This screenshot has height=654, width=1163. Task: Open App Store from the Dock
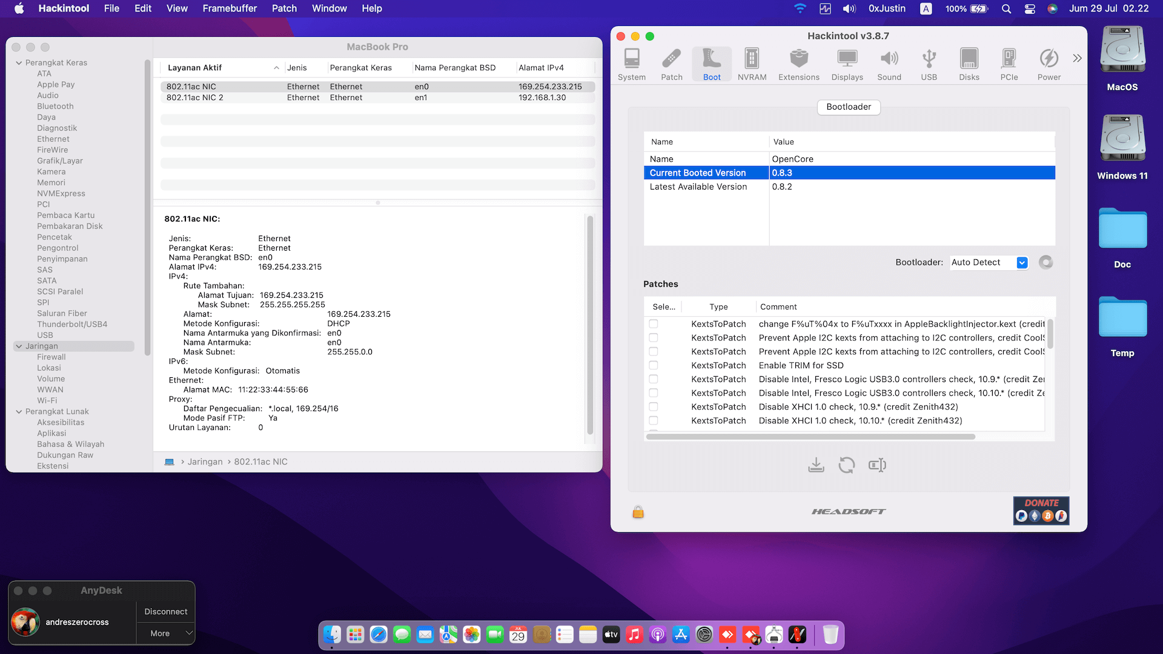point(681,635)
